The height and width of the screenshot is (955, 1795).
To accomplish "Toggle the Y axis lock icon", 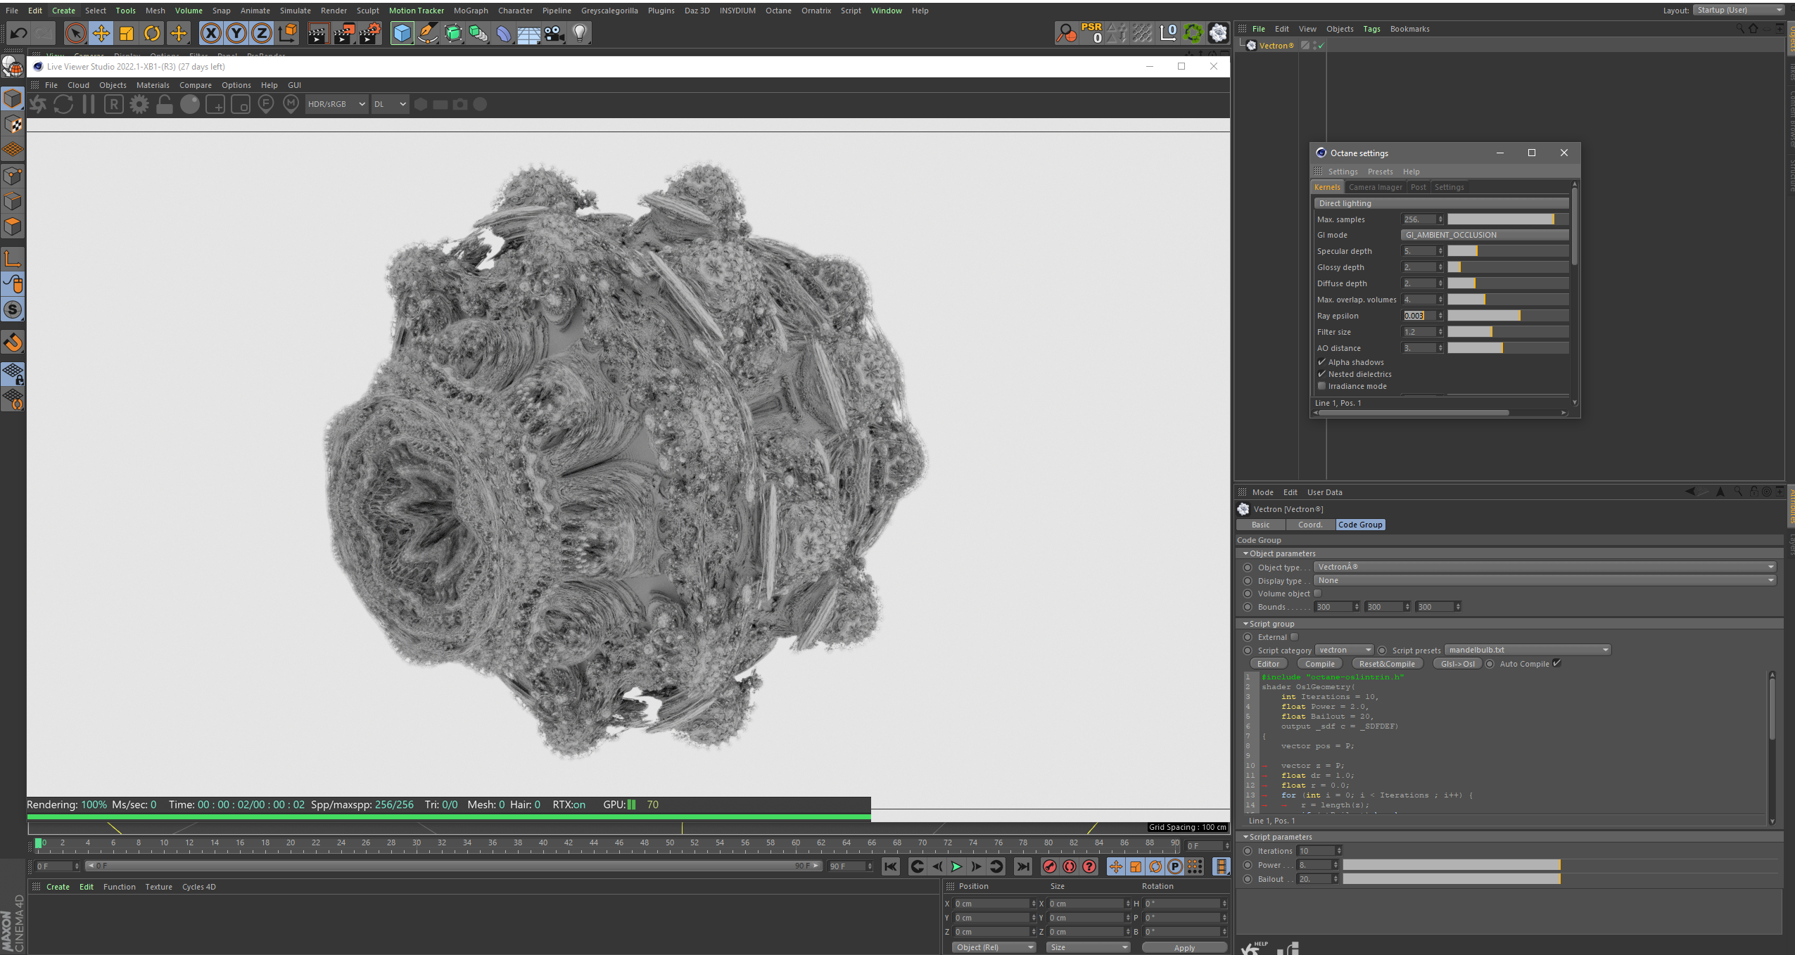I will 236,33.
